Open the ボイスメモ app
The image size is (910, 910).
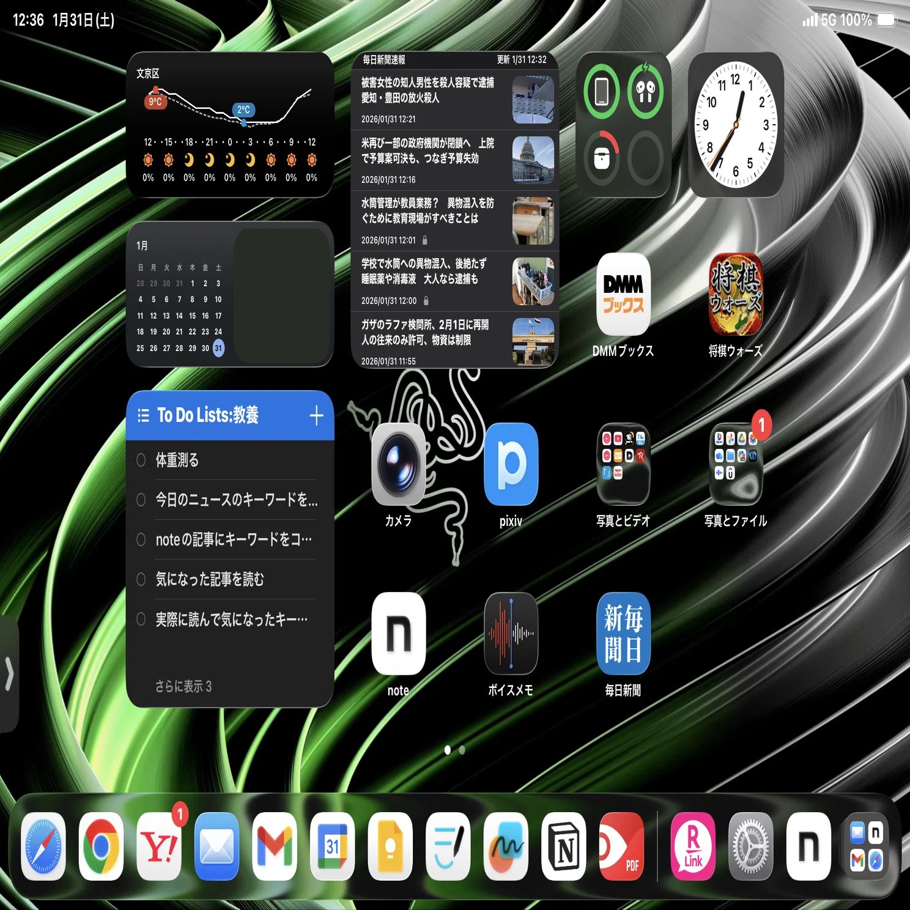click(511, 634)
